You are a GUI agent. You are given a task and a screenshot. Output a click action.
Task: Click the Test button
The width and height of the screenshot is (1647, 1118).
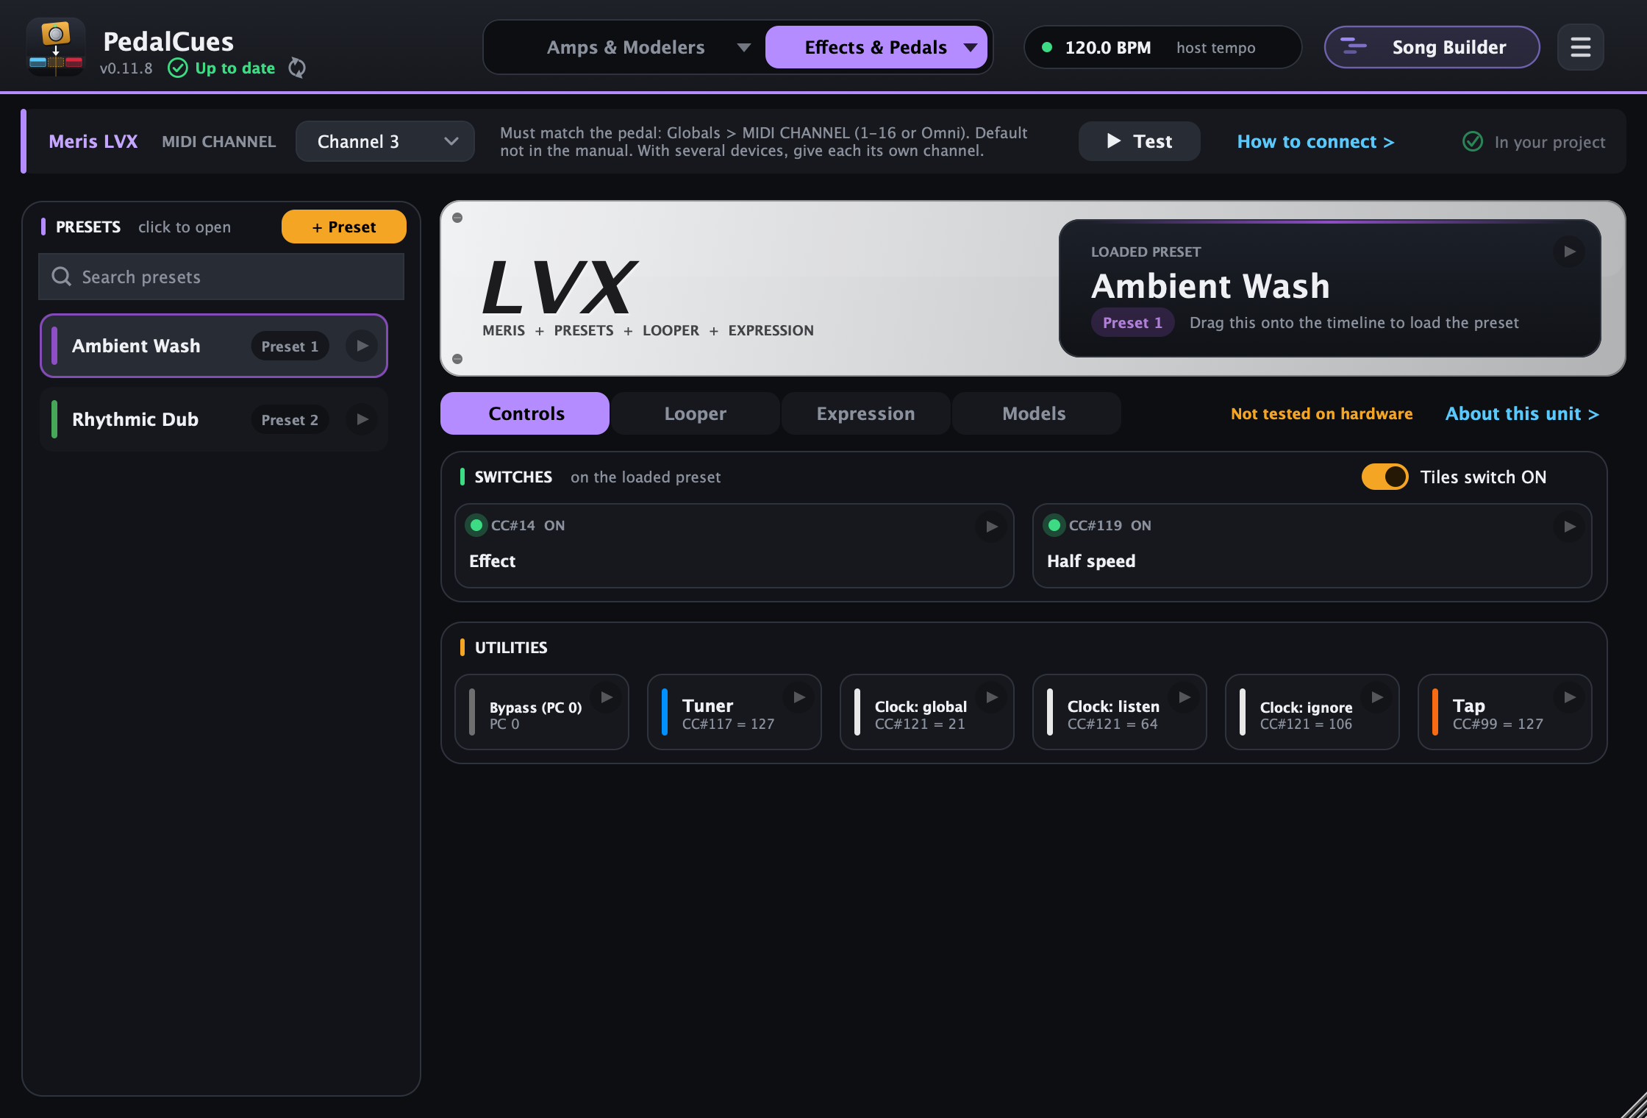pos(1139,141)
